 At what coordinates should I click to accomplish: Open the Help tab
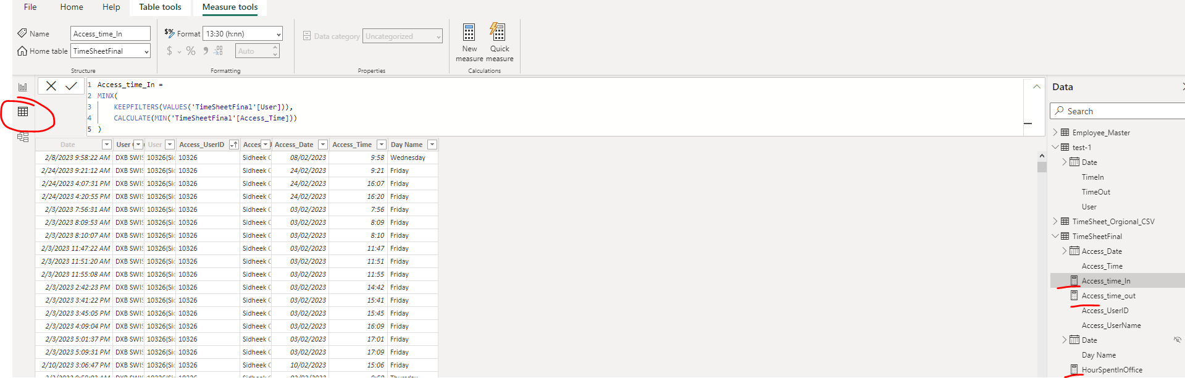coord(111,7)
